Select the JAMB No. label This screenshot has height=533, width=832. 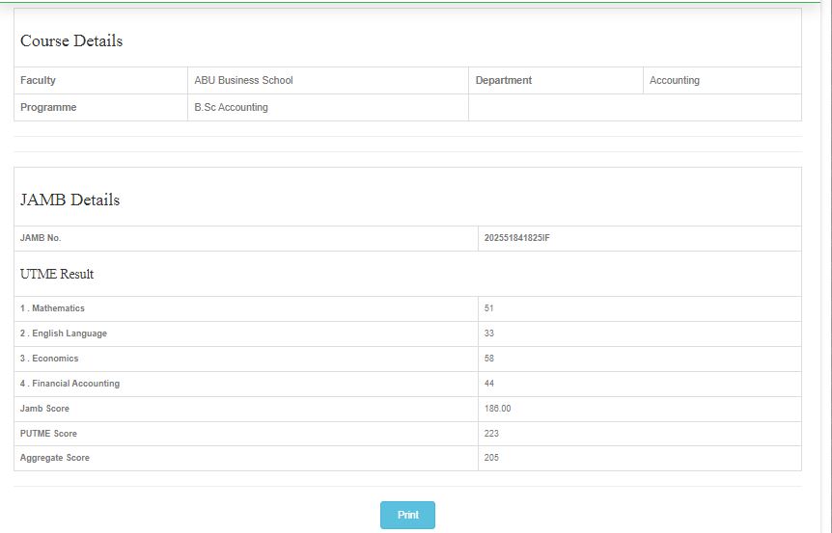pyautogui.click(x=41, y=238)
